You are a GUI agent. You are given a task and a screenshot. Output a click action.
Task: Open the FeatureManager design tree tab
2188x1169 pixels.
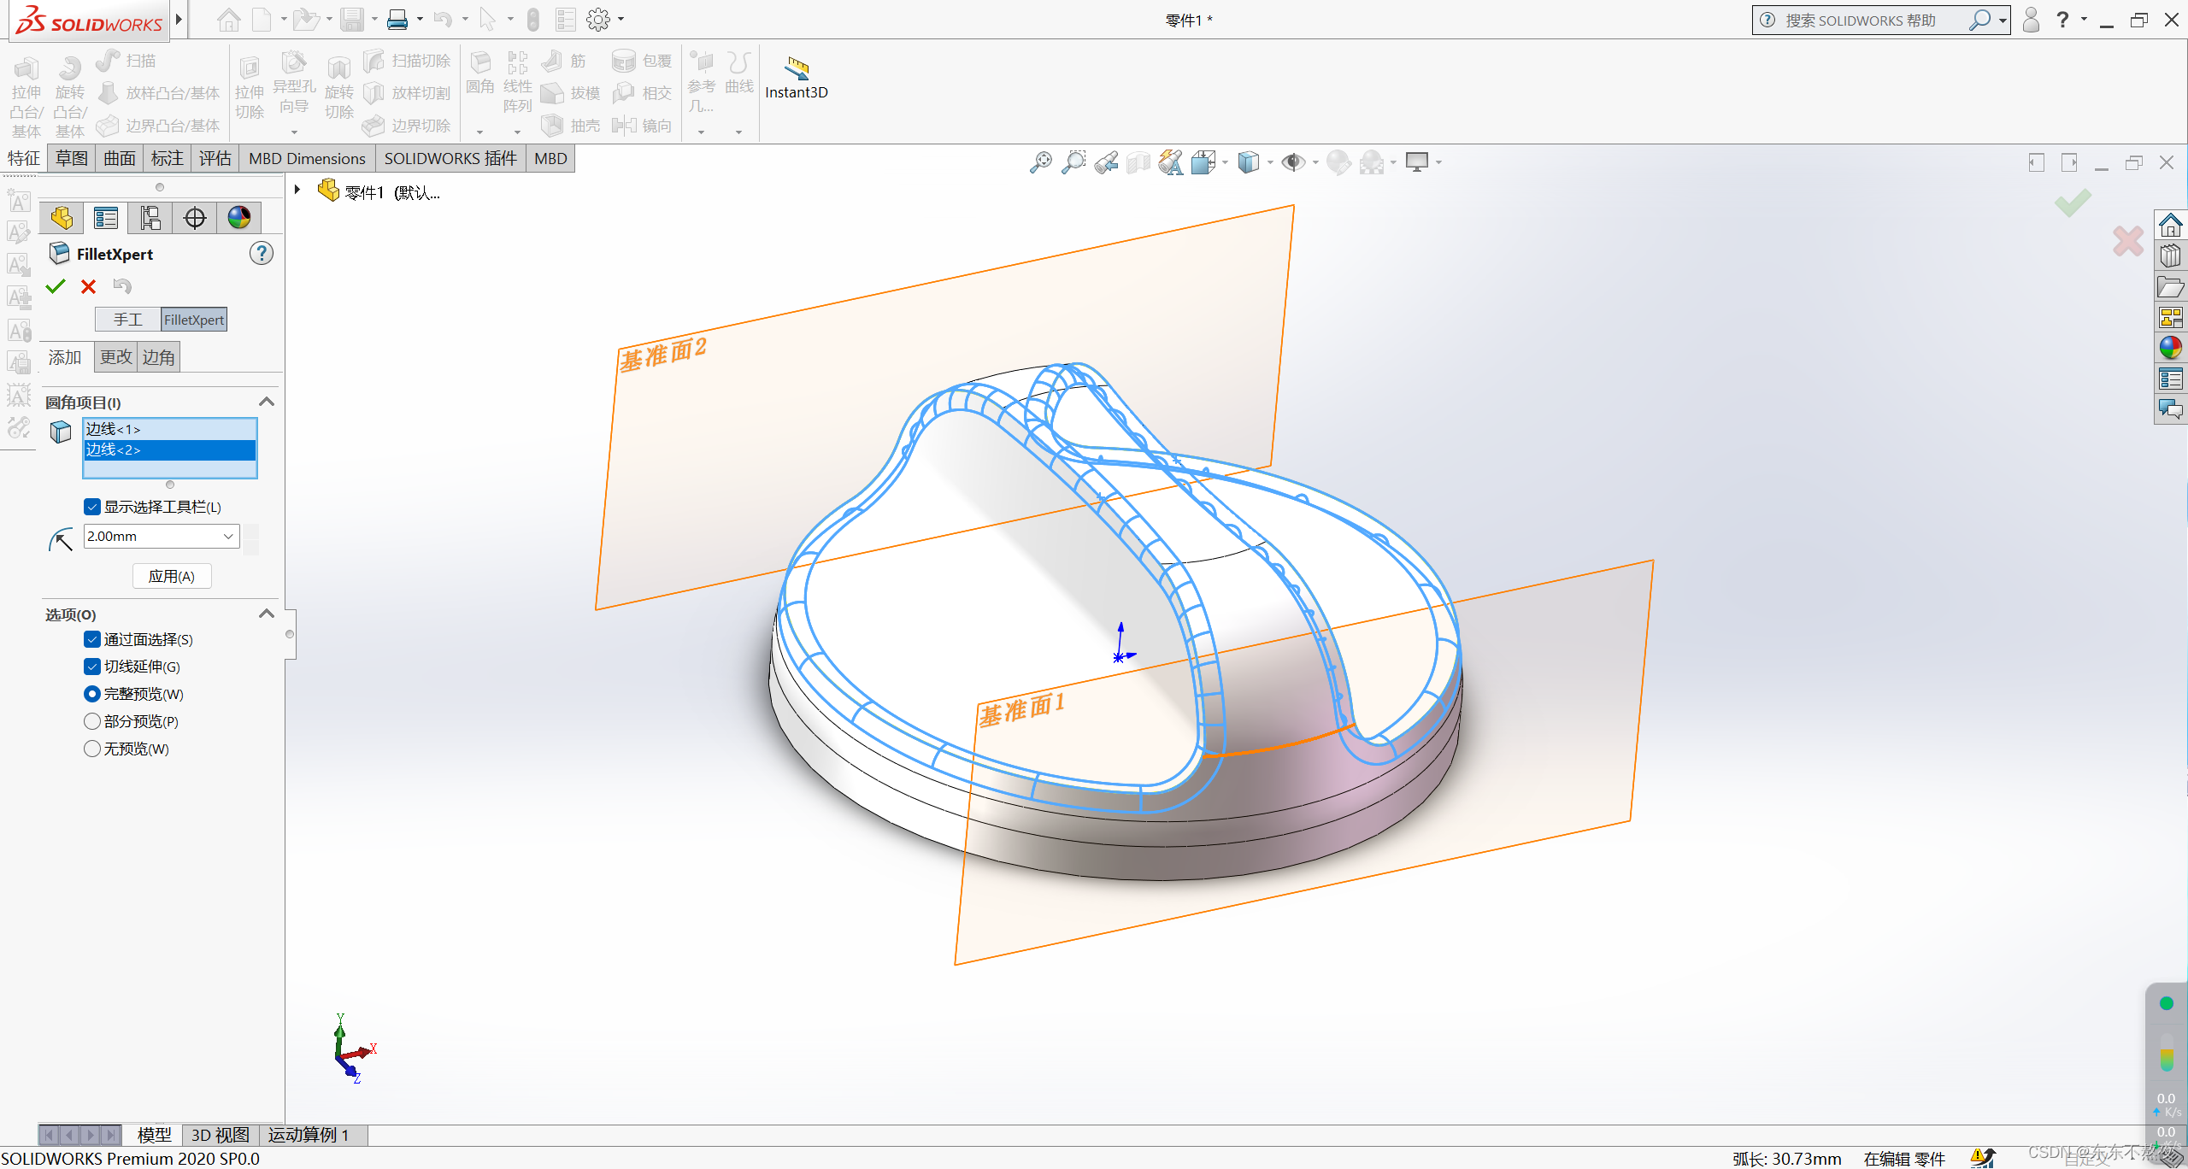coord(62,218)
